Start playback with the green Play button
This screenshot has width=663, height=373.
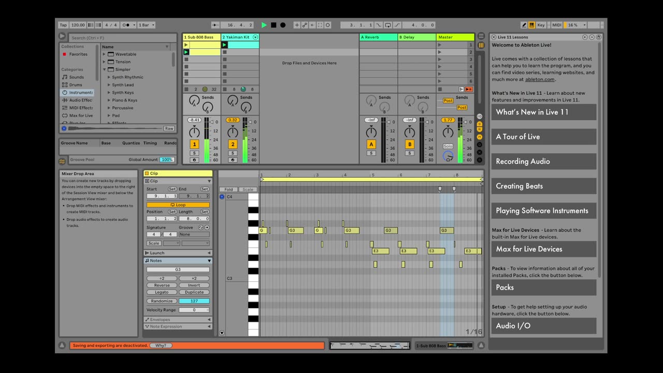[x=264, y=25]
